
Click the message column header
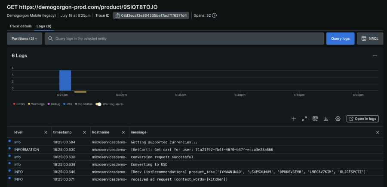(138, 132)
